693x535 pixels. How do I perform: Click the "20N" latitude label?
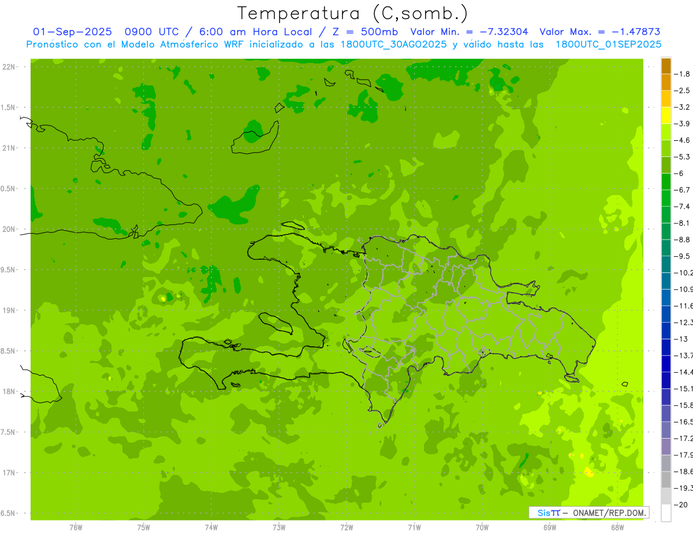pyautogui.click(x=9, y=229)
